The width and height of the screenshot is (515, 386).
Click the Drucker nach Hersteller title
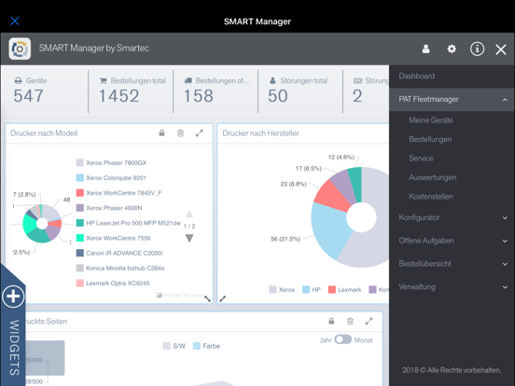pyautogui.click(x=261, y=133)
